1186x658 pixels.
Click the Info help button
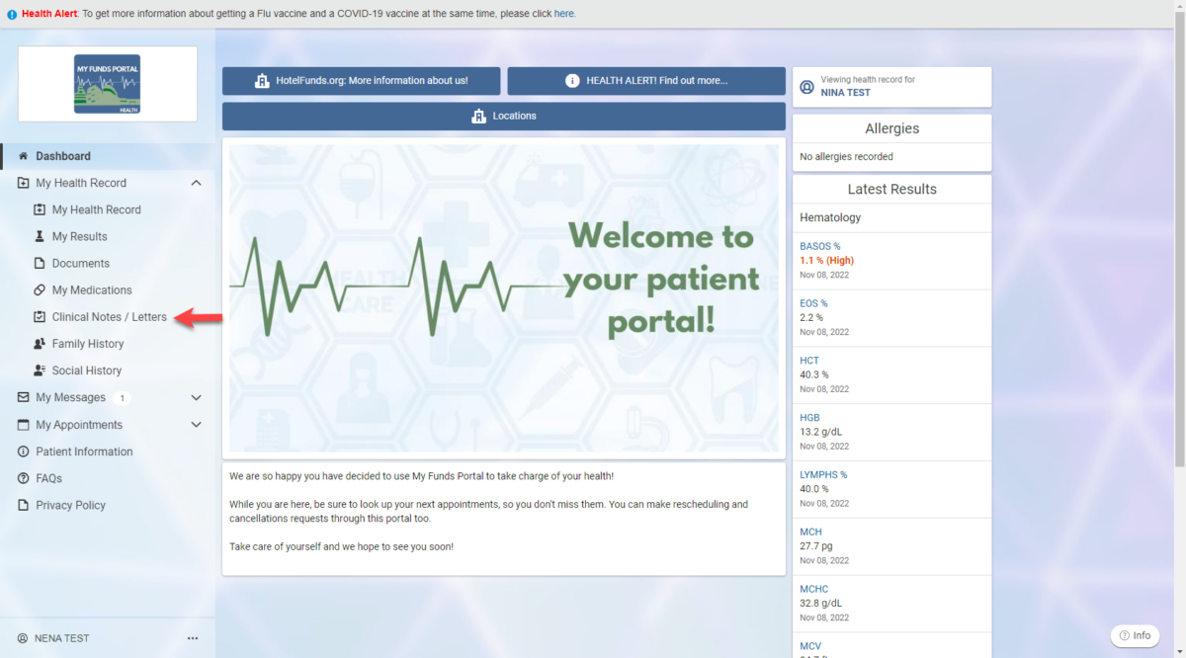[x=1135, y=635]
